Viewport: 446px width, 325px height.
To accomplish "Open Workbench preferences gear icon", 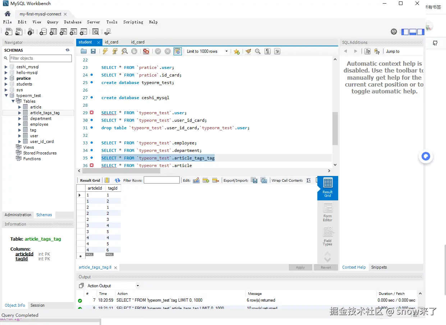I will 394,32.
